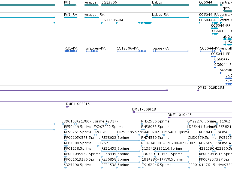Click the RP001014761.5prime EST
The image size is (232, 169).
[x=189, y=168]
